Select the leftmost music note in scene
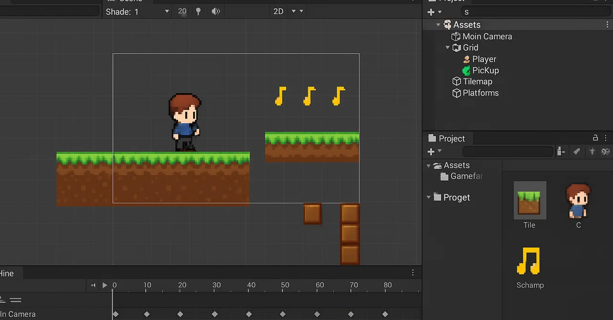613x320 pixels. click(x=281, y=96)
